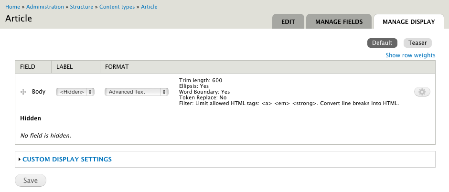Switch to the Teaser view mode
Viewport: 449px width, 192px height.
[x=417, y=43]
